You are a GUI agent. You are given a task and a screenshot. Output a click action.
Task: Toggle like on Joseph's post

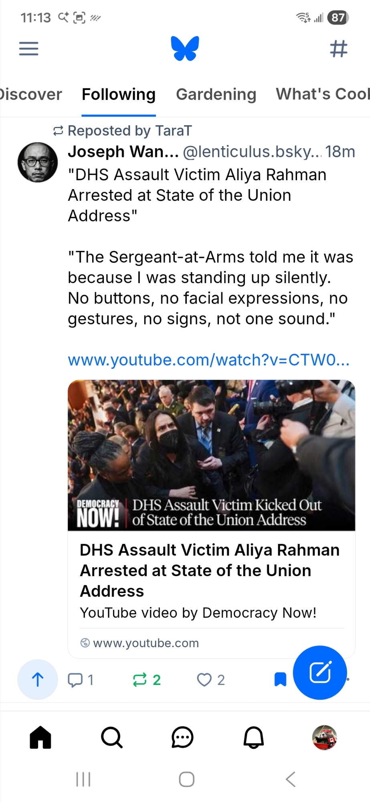[204, 680]
